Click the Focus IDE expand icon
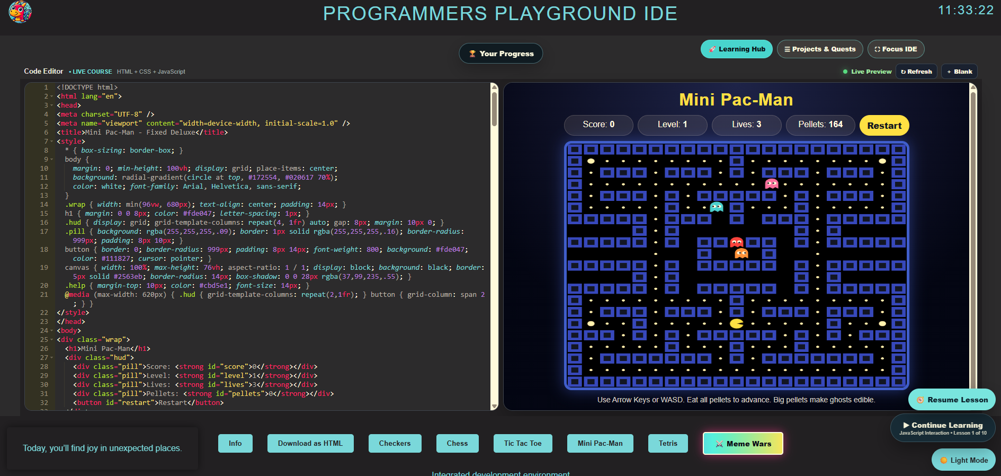 pyautogui.click(x=877, y=49)
